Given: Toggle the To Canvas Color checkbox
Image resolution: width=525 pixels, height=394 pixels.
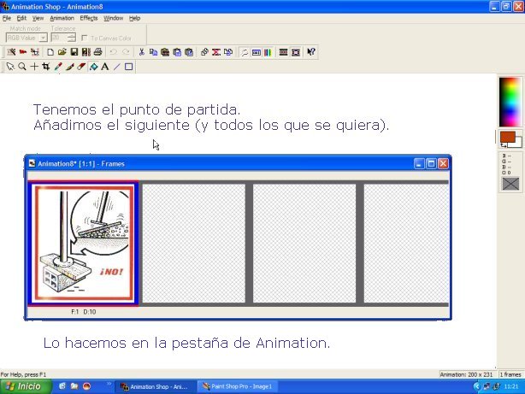Looking at the screenshot, I should (85, 38).
